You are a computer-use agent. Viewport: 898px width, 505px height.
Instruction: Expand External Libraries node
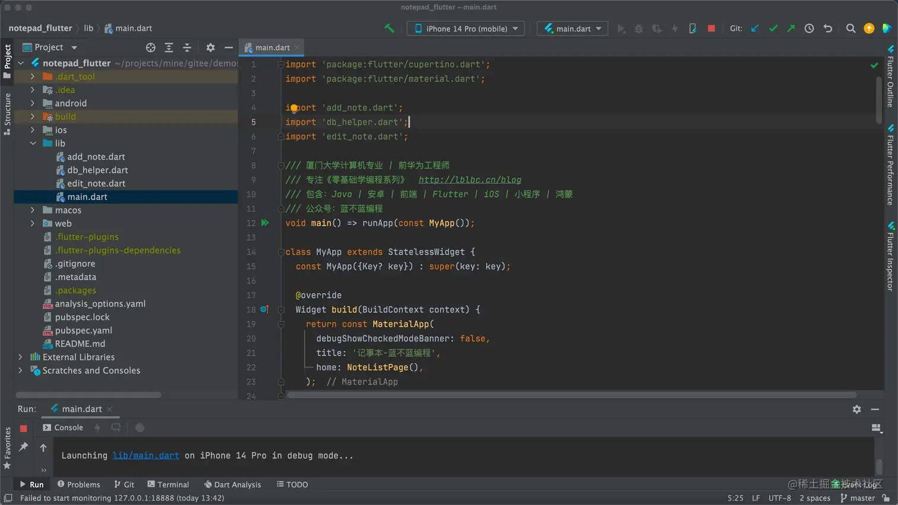(x=20, y=357)
